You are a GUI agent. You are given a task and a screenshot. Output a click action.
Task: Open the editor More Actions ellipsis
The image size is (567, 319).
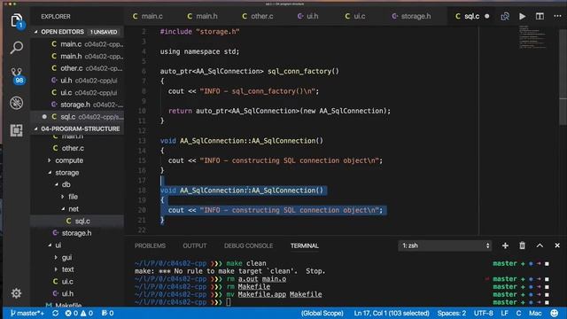click(x=557, y=16)
